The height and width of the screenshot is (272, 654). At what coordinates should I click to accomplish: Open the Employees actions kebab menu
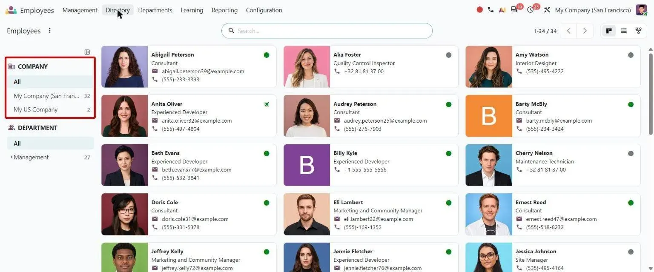tap(50, 31)
